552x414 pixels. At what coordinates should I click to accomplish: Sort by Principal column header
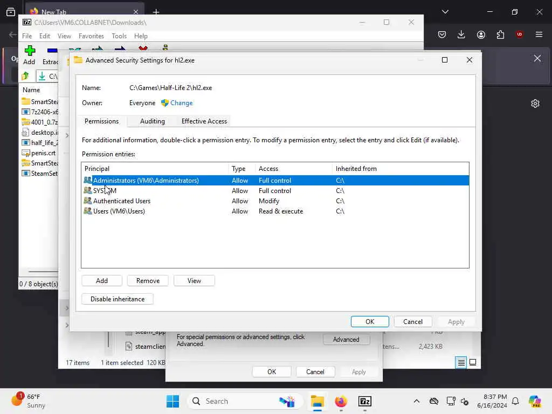pos(155,169)
